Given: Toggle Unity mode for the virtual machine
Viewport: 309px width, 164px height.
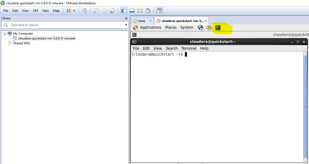Looking at the screenshot, I should (x=148, y=10).
